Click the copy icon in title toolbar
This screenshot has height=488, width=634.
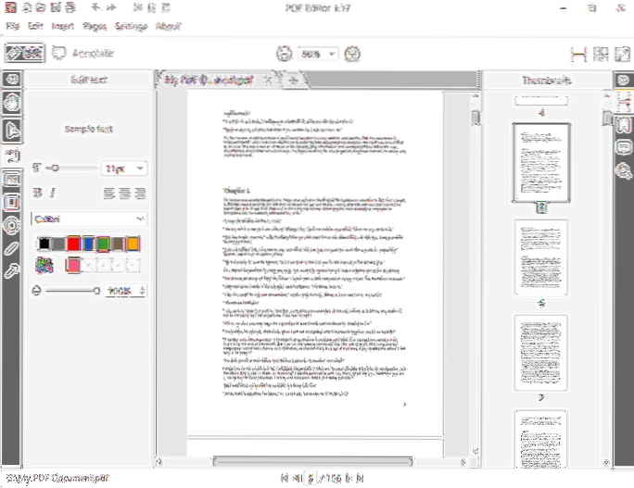tap(151, 7)
